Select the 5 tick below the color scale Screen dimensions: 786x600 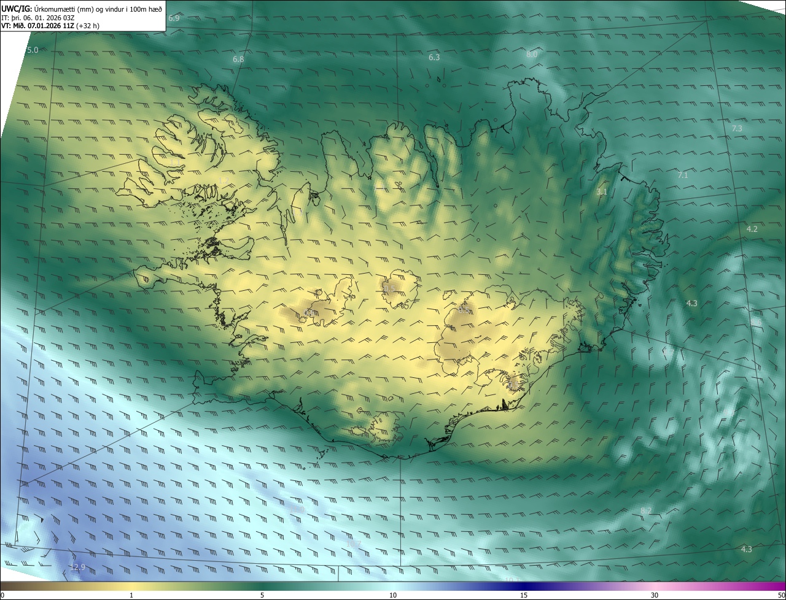click(x=262, y=595)
